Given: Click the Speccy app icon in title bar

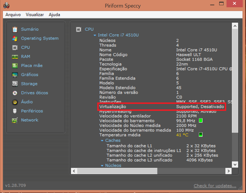Looking at the screenshot, I should tap(6, 5).
